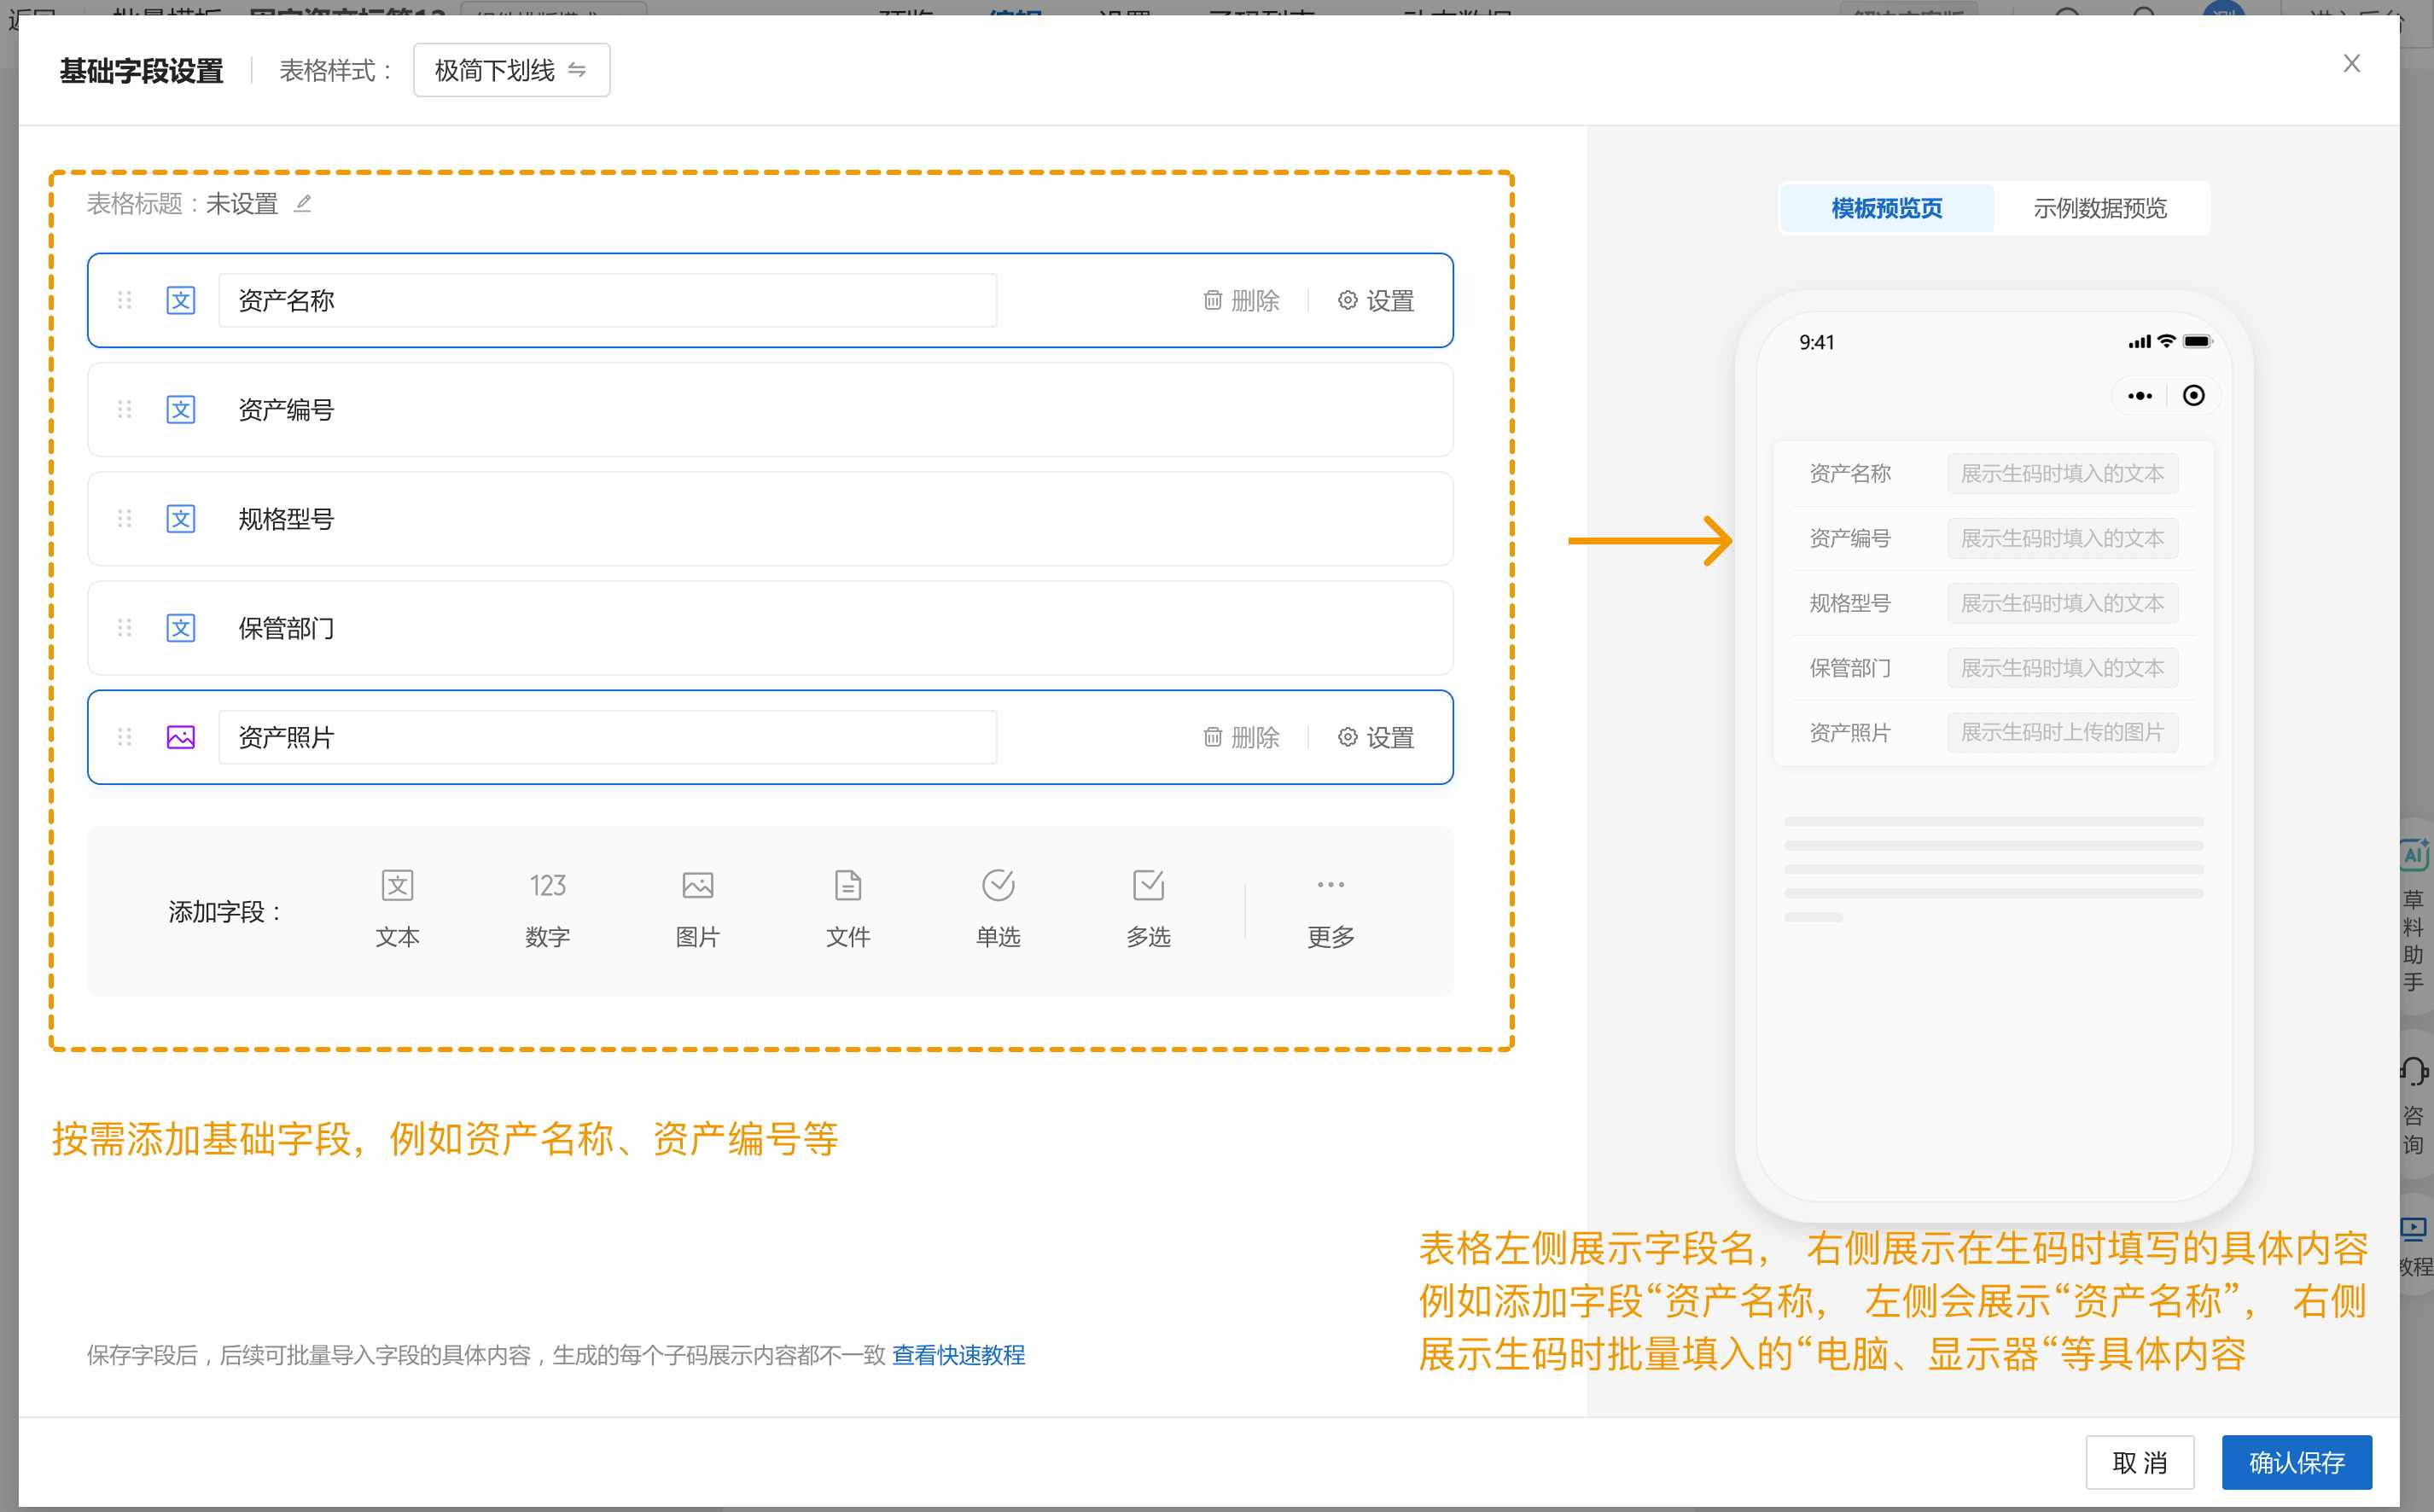The width and height of the screenshot is (2434, 1512).
Task: Add a 数字 number field
Action: click(547, 908)
